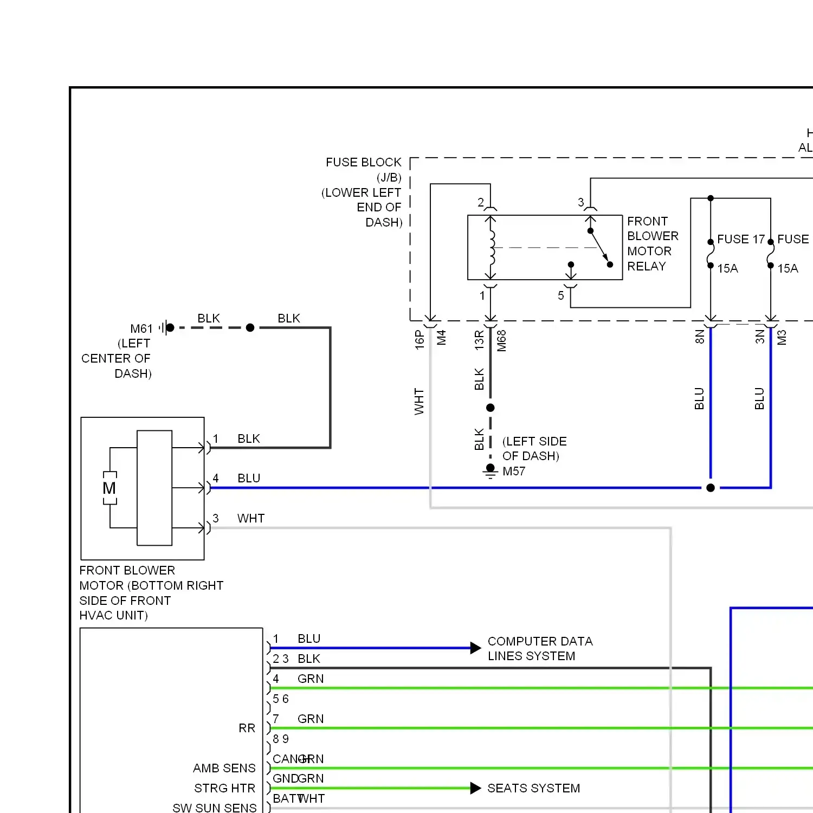Viewport: 813px width, 813px height.
Task: Click the 8 9 pin numbers on the lower module
Action: pos(281,739)
